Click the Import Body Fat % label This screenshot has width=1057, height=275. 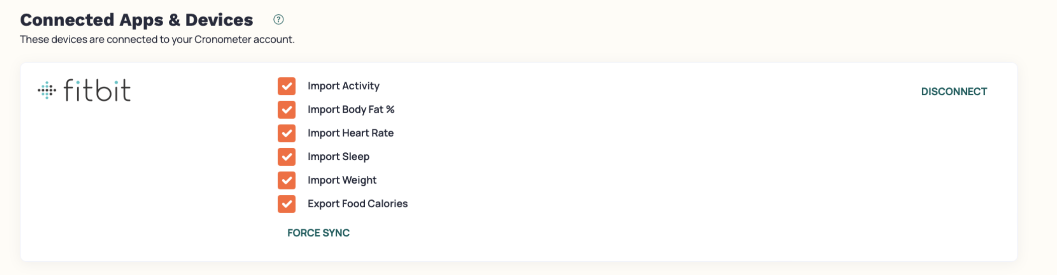pyautogui.click(x=351, y=110)
